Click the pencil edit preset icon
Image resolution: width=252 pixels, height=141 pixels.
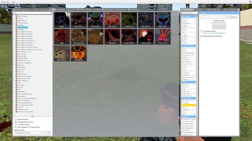click(236, 17)
